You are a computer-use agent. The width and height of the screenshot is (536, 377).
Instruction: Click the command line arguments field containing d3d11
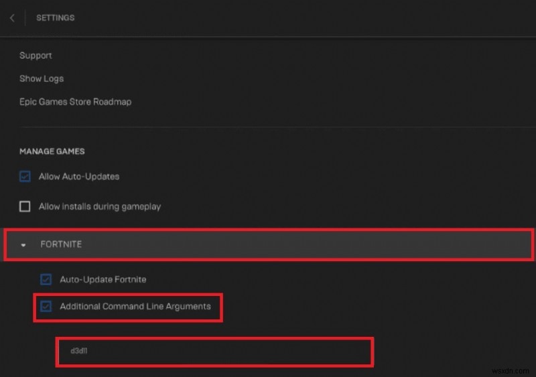(214, 352)
